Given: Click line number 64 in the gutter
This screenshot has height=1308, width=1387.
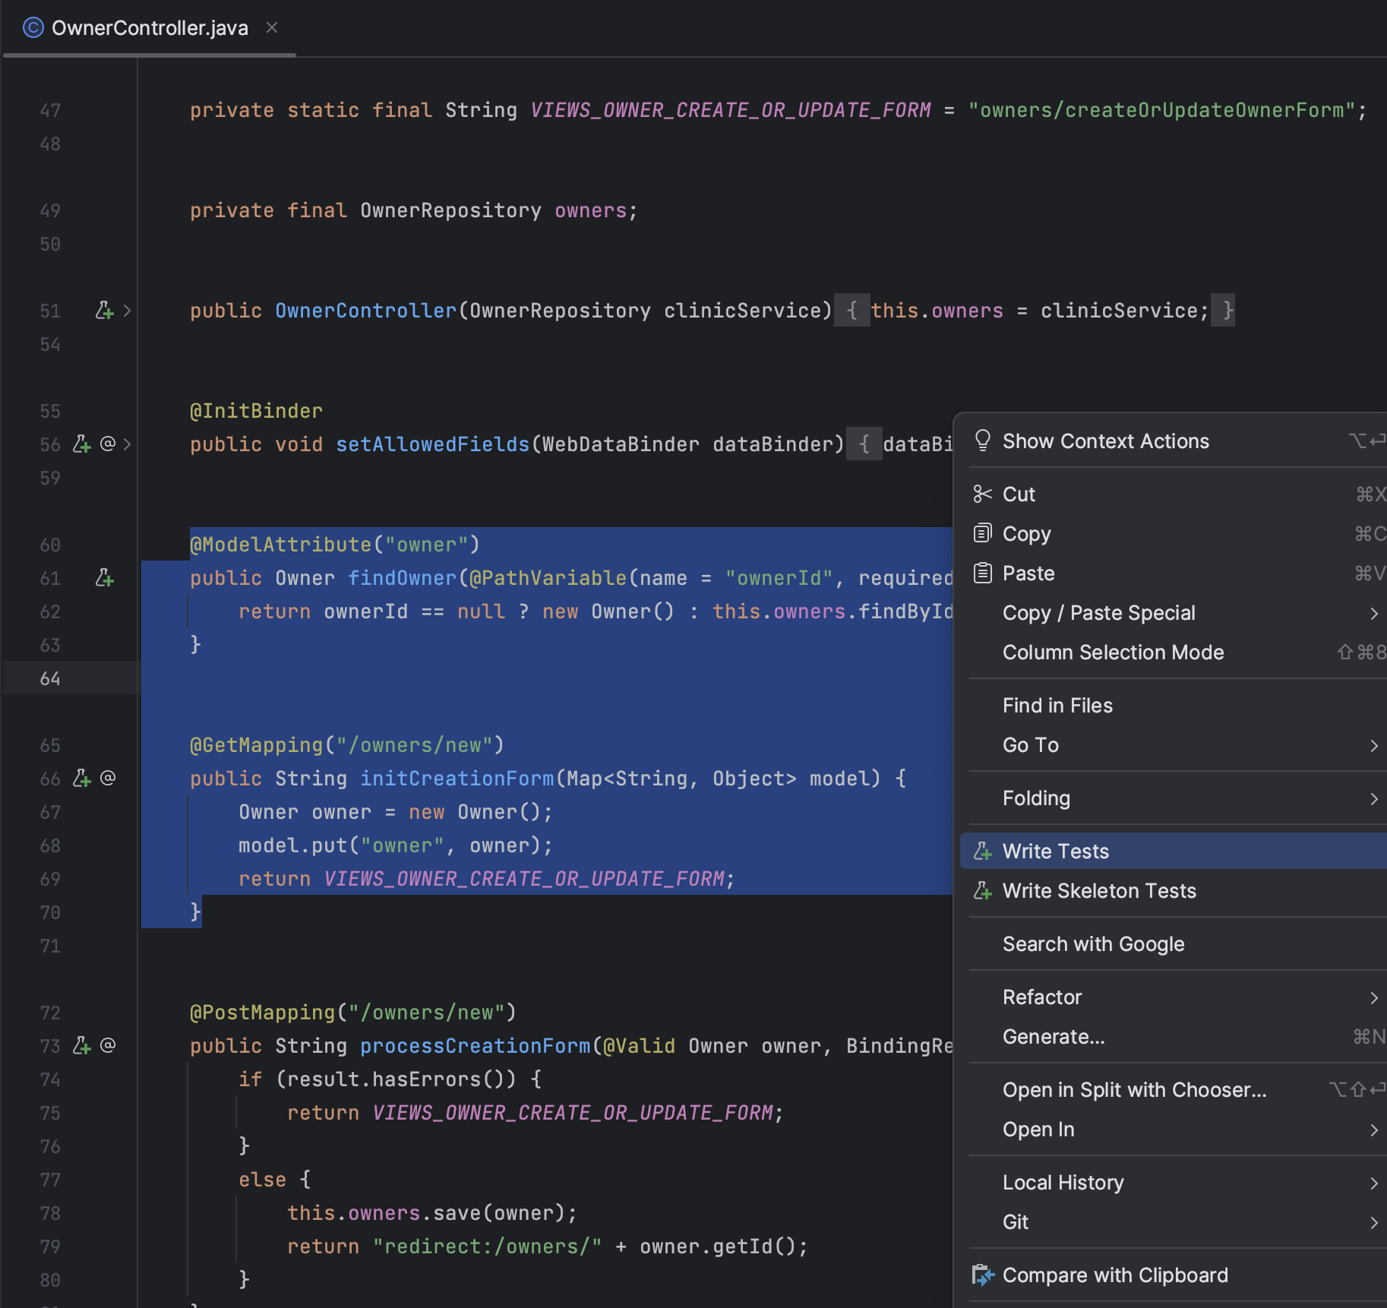Looking at the screenshot, I should click(x=50, y=678).
